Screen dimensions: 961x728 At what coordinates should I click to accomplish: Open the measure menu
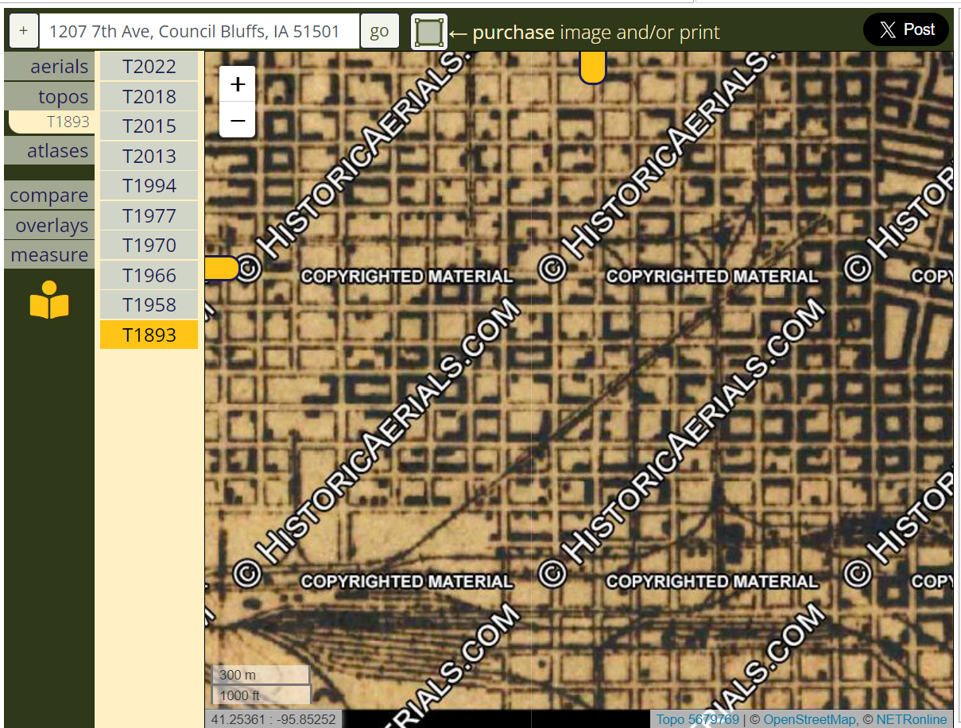49,255
